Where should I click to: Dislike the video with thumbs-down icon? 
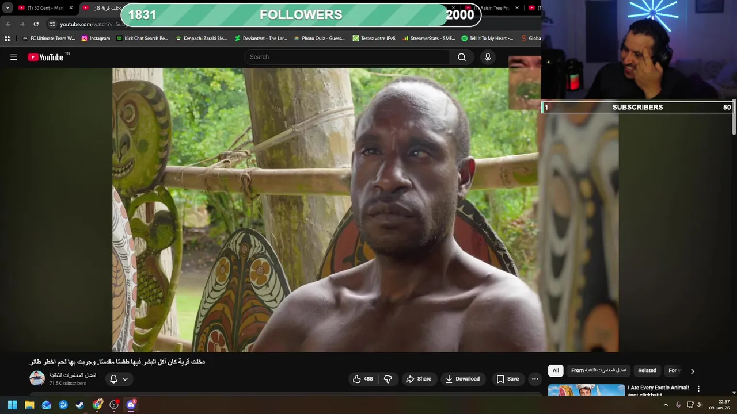click(388, 379)
